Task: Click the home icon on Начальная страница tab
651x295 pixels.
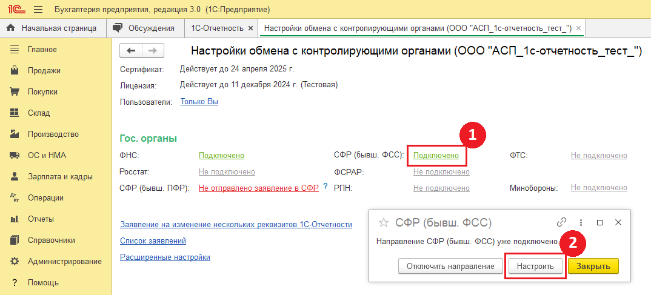Action: (11, 28)
